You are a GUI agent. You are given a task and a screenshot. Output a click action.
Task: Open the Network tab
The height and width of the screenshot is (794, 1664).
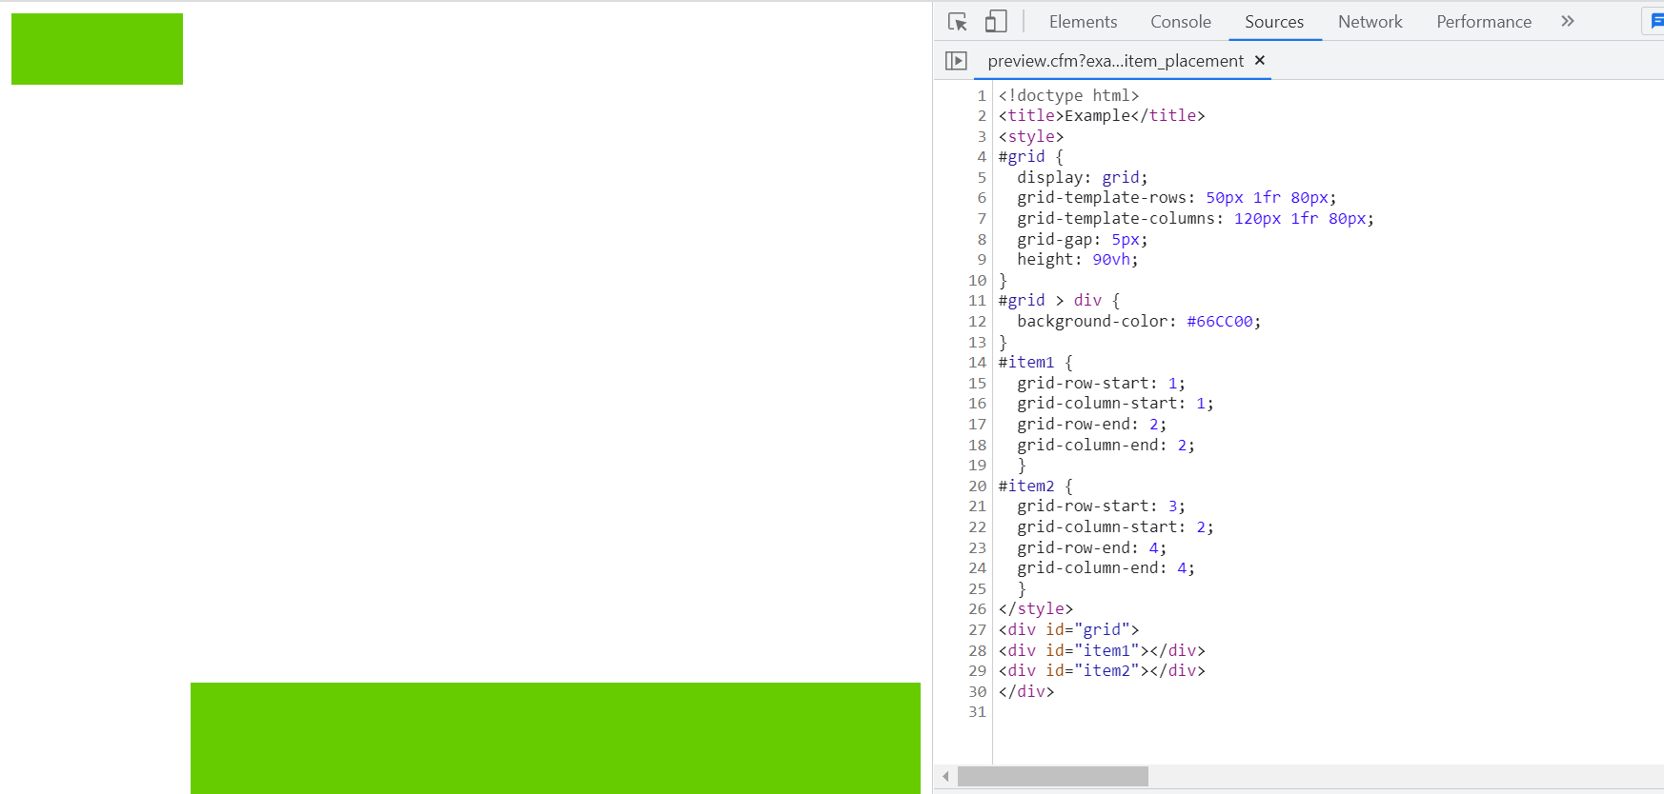[1370, 22]
